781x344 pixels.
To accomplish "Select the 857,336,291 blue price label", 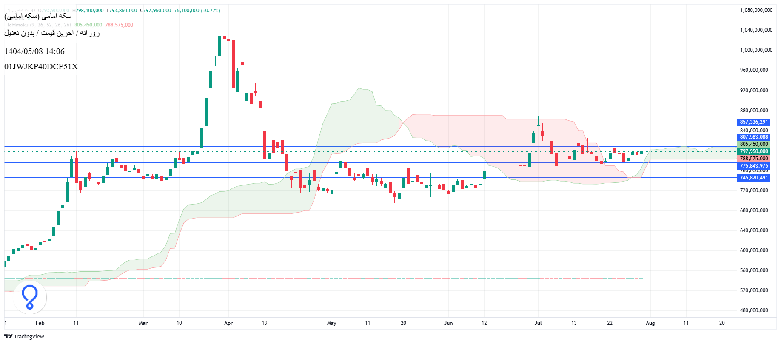I will point(754,122).
